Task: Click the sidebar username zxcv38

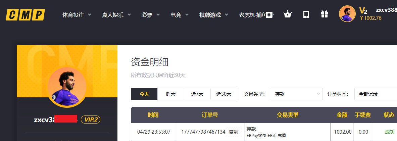Action: [x=45, y=120]
